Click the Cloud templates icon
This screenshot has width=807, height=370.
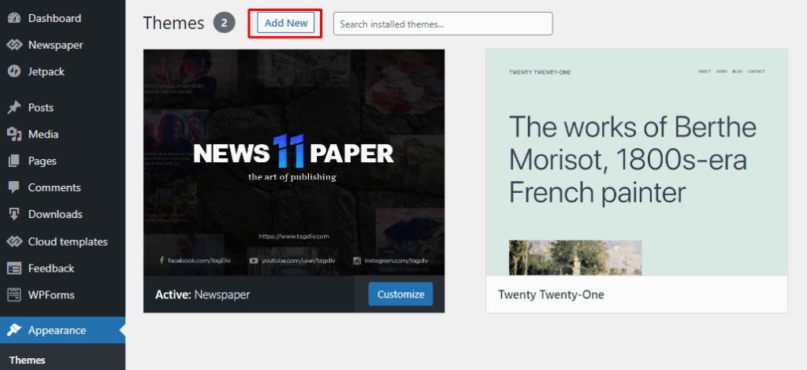[x=14, y=242]
